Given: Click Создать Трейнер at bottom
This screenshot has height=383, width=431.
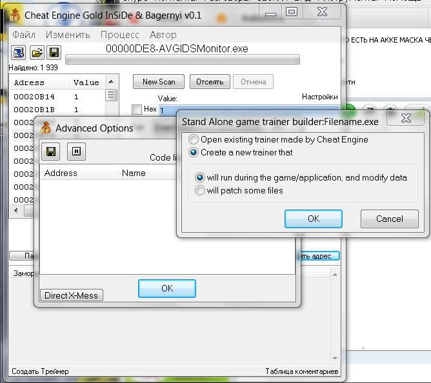Looking at the screenshot, I should (x=40, y=371).
